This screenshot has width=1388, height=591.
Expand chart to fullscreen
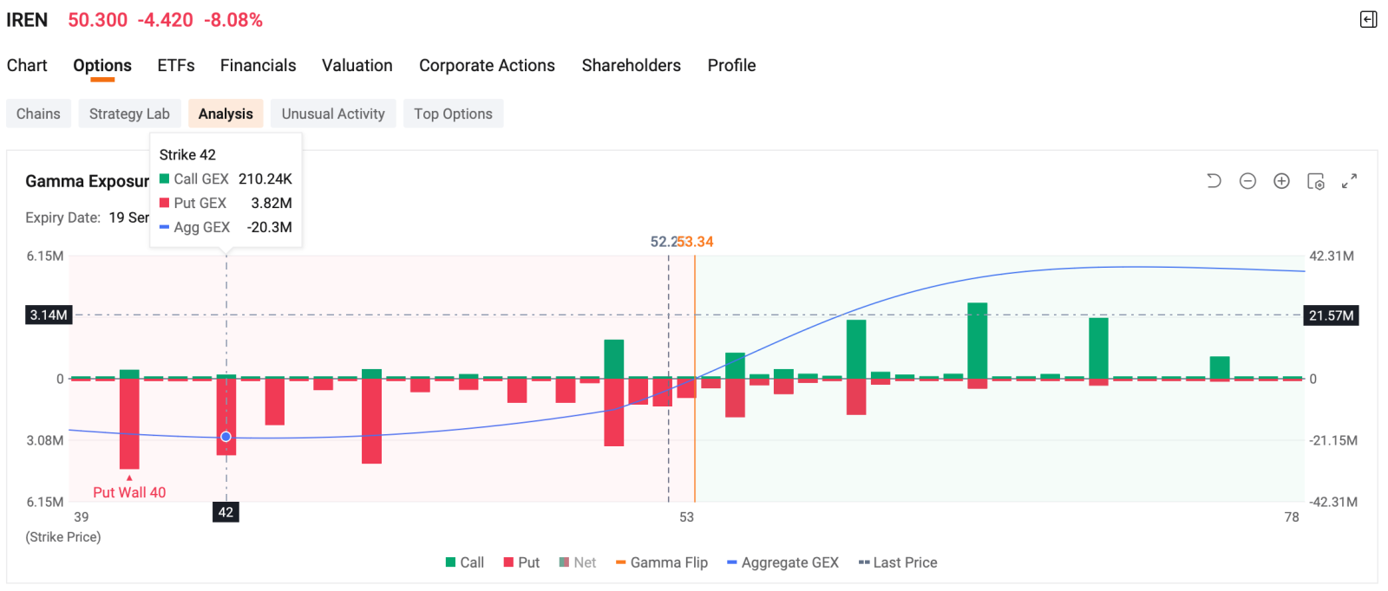click(1349, 181)
